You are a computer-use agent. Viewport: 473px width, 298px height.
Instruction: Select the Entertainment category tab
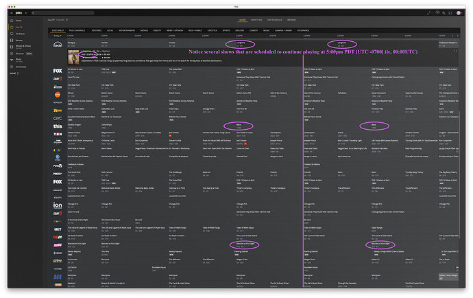pos(127,30)
